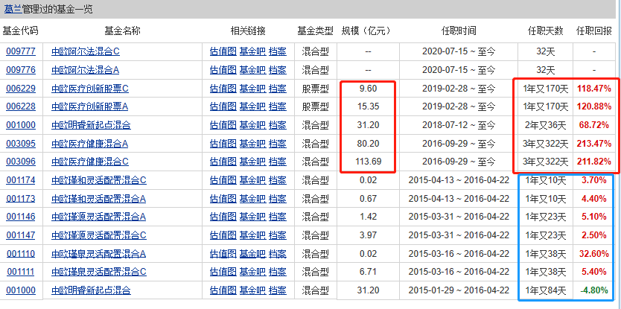Select the 32.60% return value
Screen dimensions: 621x309
tap(593, 254)
